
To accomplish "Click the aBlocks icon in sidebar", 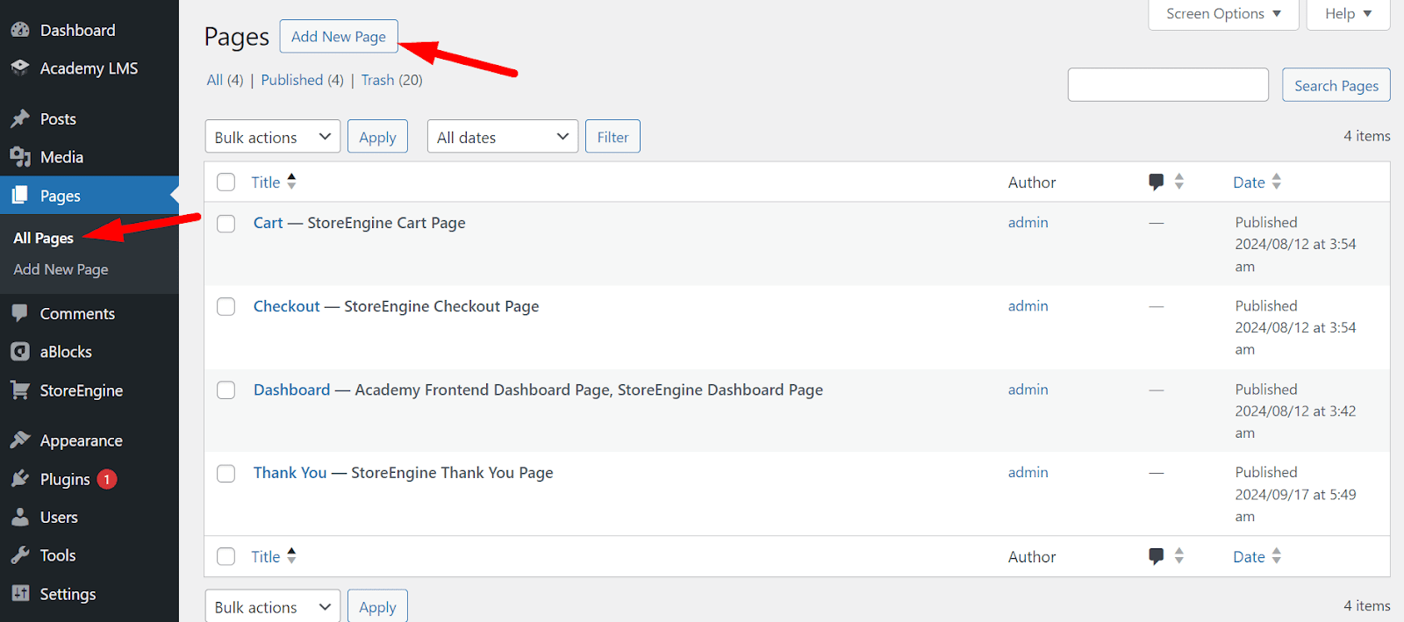I will (20, 352).
